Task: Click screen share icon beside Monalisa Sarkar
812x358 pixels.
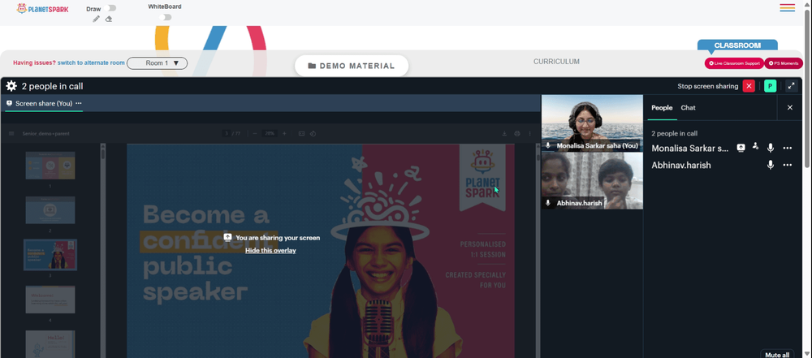Action: (x=741, y=149)
